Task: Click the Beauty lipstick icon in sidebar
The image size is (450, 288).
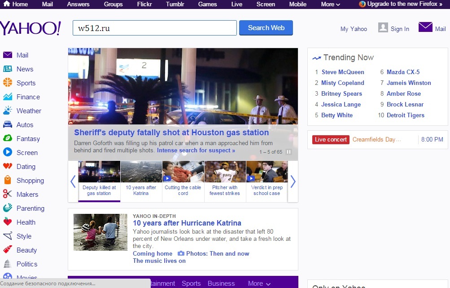Action: point(8,249)
